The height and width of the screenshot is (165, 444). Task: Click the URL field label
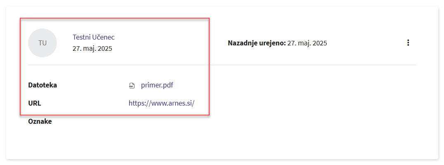point(35,103)
